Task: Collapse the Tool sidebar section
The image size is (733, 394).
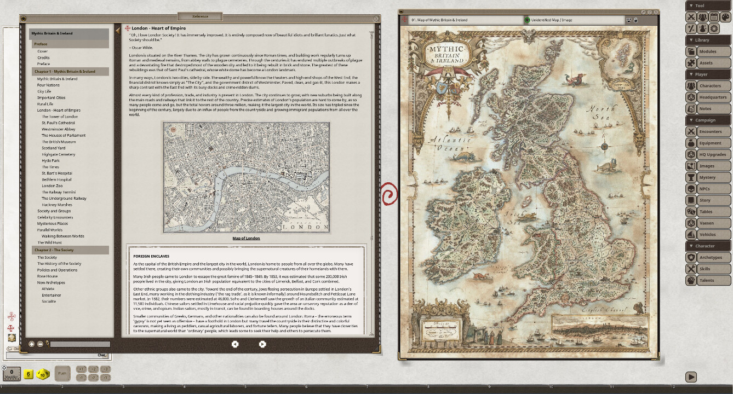Action: pyautogui.click(x=708, y=5)
